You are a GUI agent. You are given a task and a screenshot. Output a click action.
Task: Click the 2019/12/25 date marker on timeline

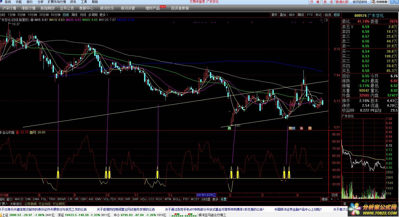pos(206,195)
